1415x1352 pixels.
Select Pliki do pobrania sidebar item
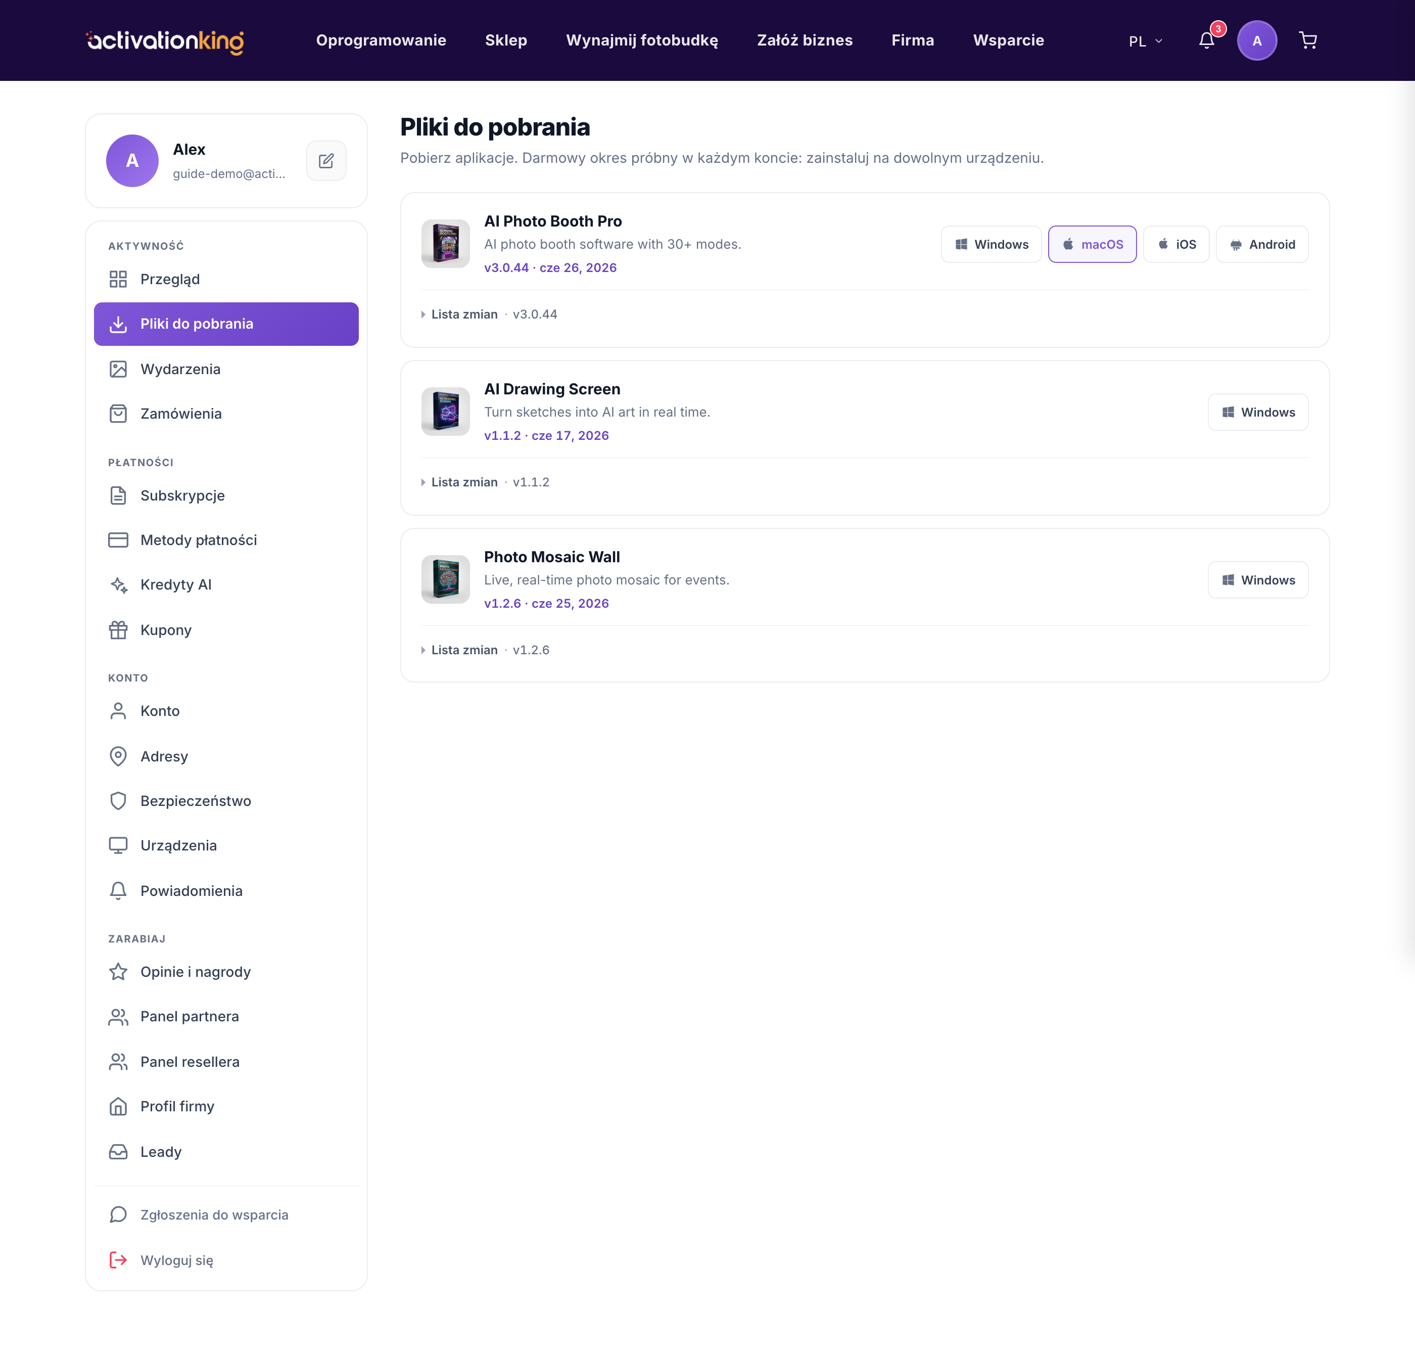[226, 324]
